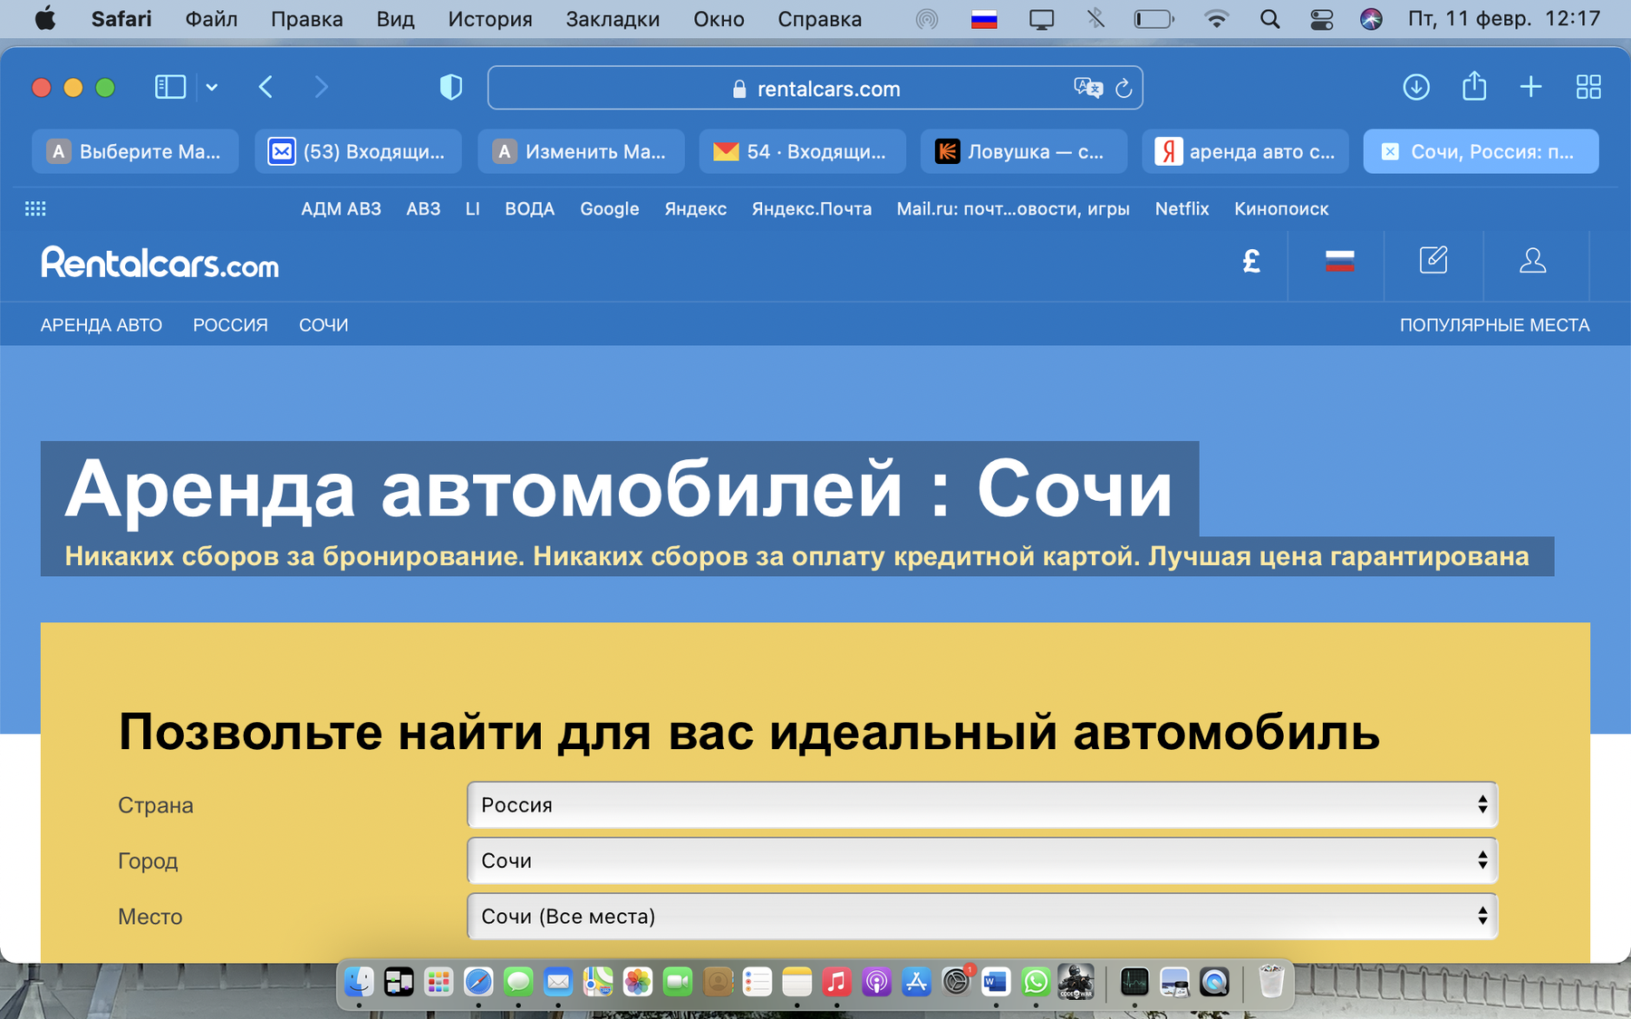Expand the Страна dropdown showing Россия

(x=981, y=804)
